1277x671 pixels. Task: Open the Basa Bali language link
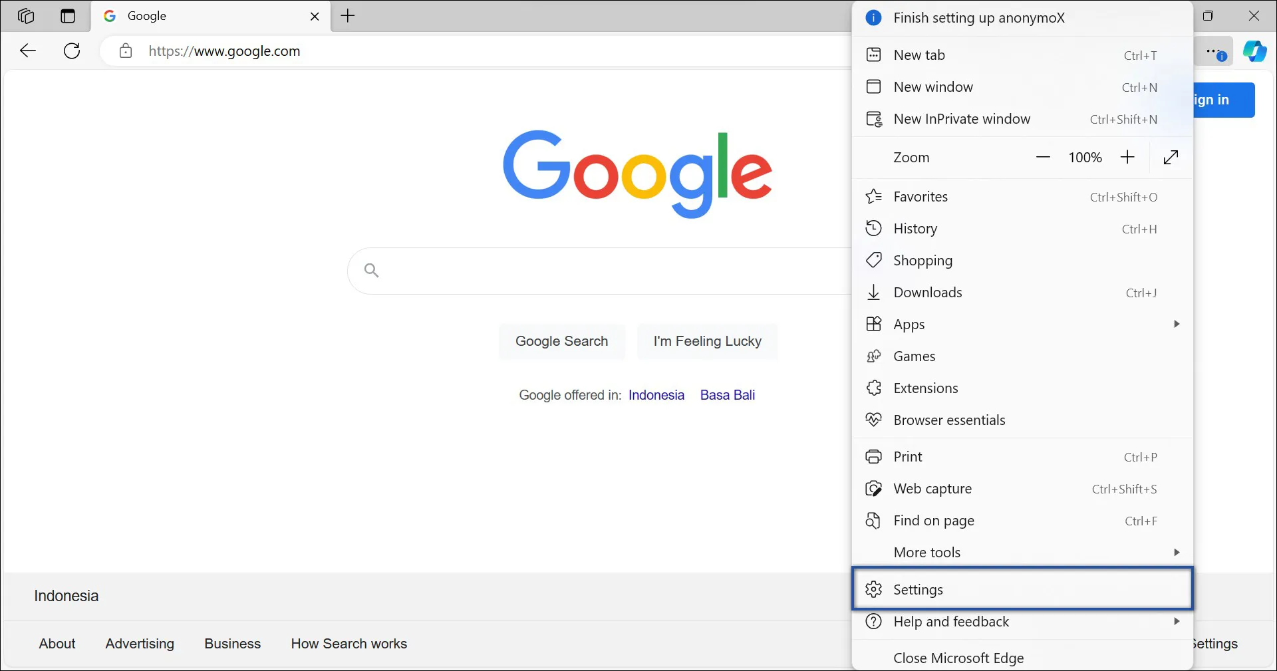click(727, 394)
